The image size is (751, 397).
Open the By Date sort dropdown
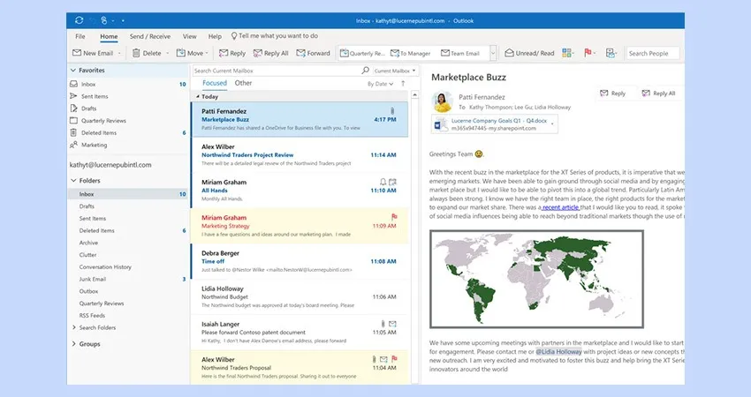pos(380,84)
